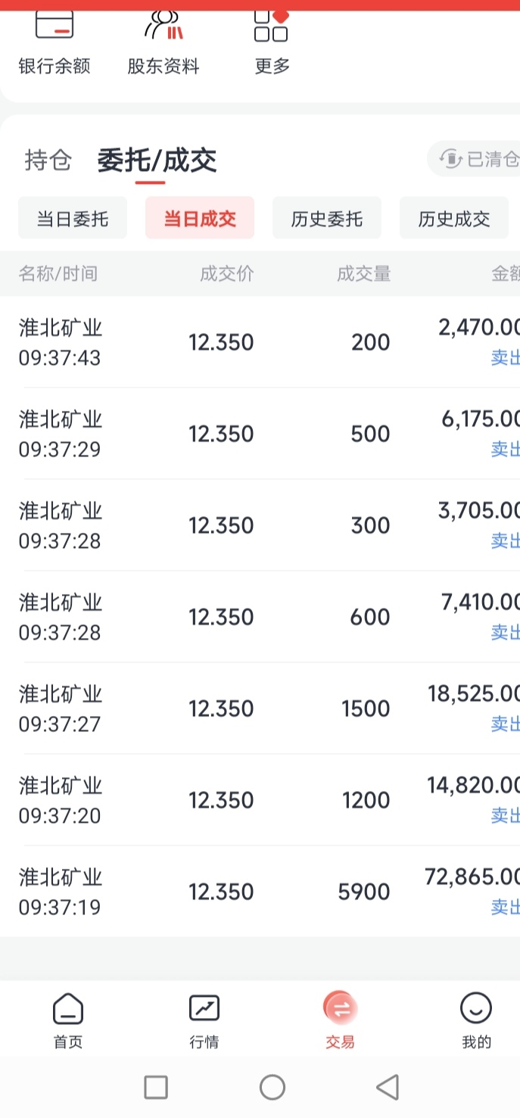Image resolution: width=520 pixels, height=1118 pixels.
Task: Tap the More grid icon
Action: 271,26
